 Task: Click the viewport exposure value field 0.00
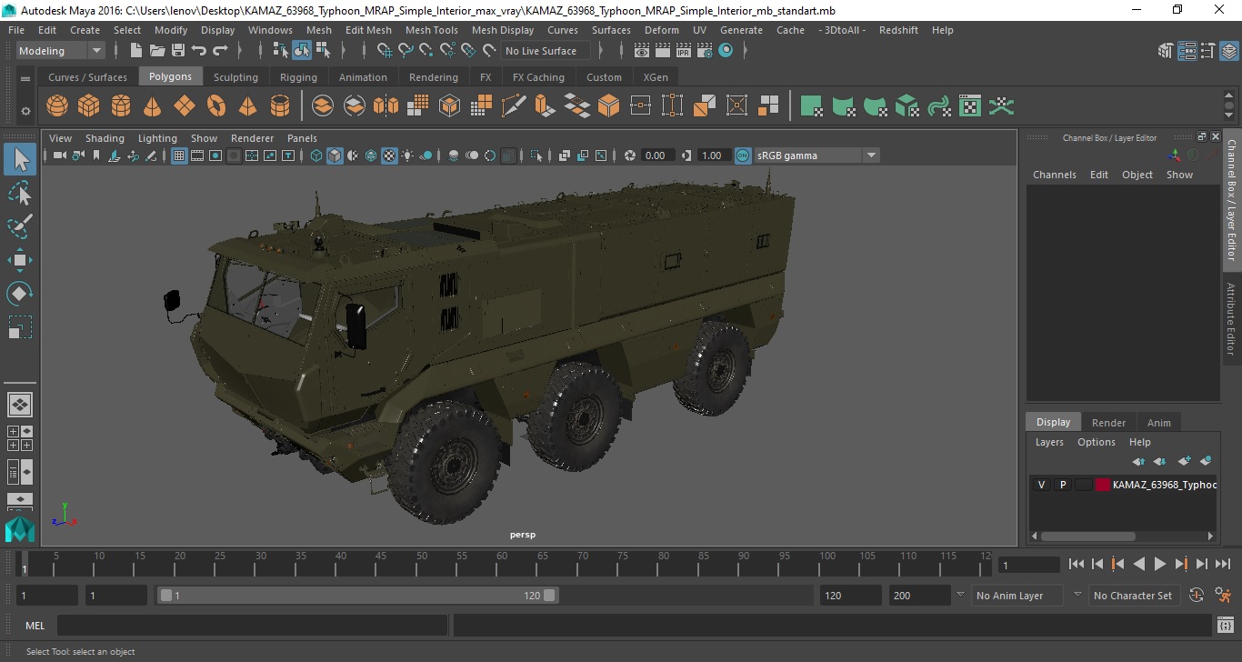tap(656, 155)
